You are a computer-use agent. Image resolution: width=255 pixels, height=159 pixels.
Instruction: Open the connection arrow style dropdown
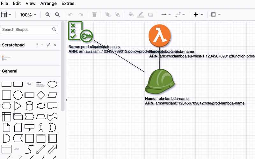point(166,15)
